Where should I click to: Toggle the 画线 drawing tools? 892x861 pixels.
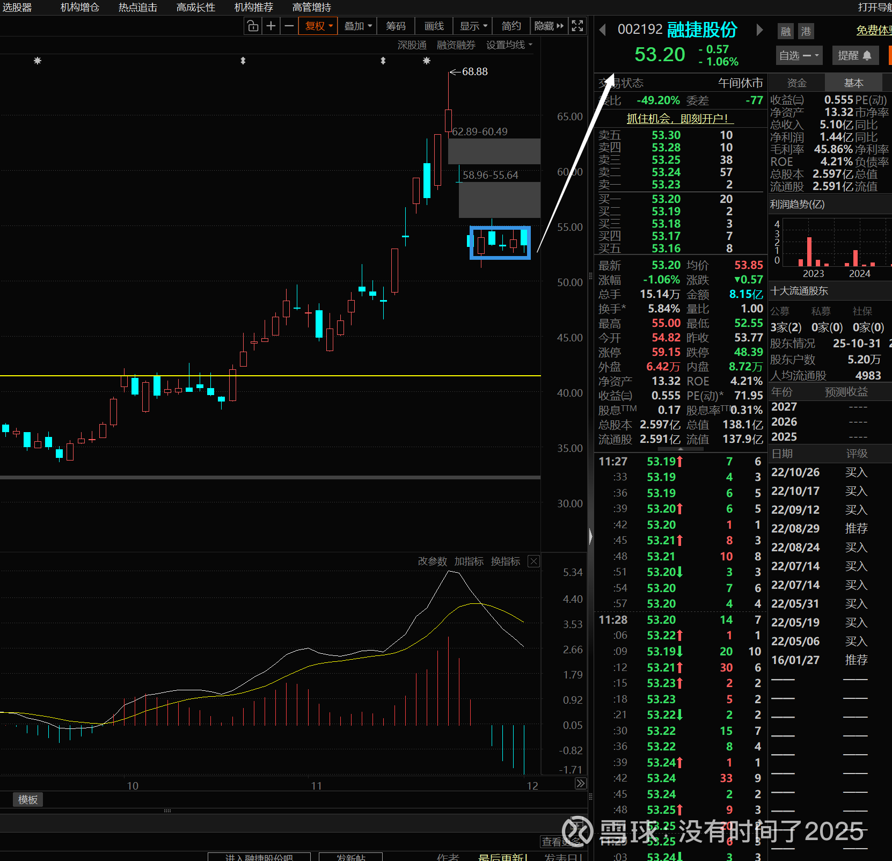(434, 26)
